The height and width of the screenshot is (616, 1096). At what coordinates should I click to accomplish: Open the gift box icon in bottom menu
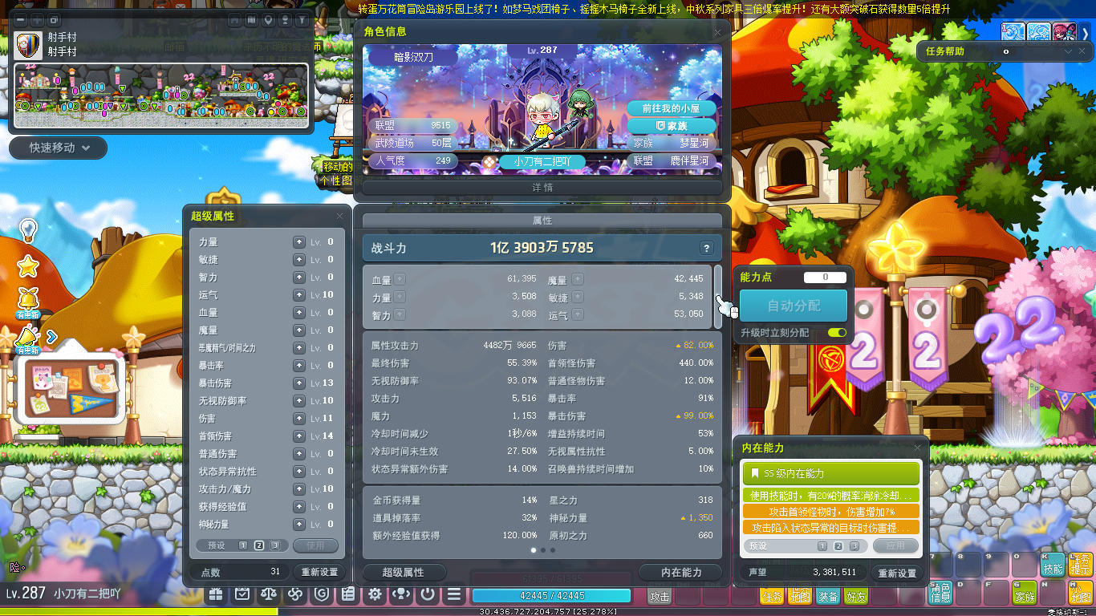click(x=216, y=594)
